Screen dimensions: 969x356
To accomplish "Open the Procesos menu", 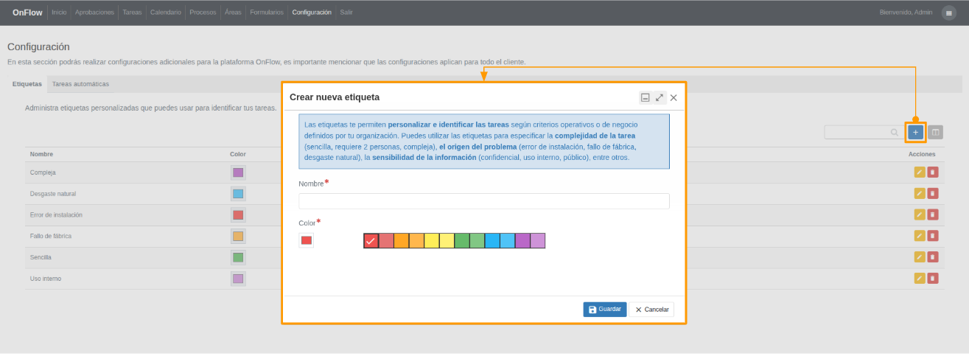I will tap(203, 13).
